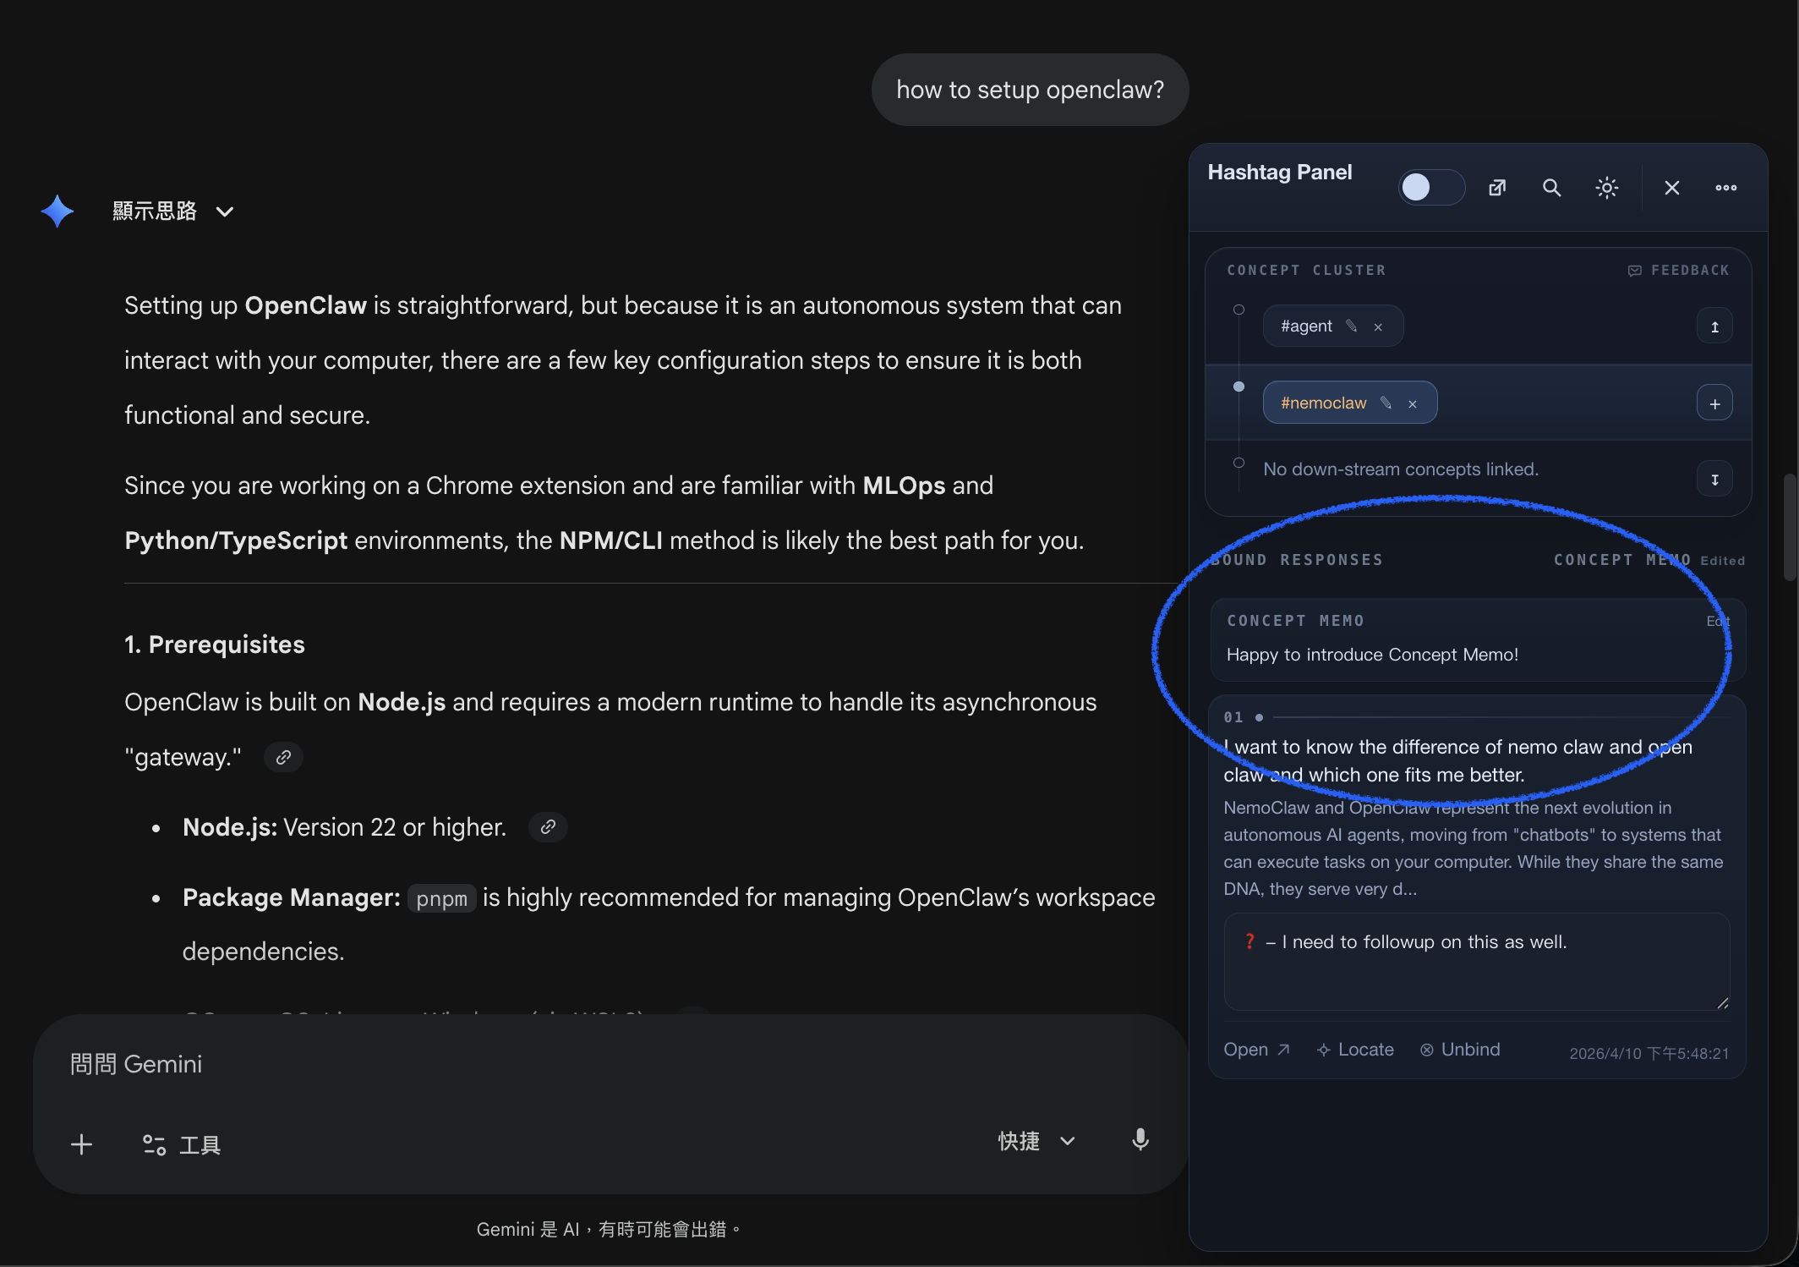The height and width of the screenshot is (1267, 1799).
Task: Pop out the Hashtag Panel window
Action: pos(1497,188)
